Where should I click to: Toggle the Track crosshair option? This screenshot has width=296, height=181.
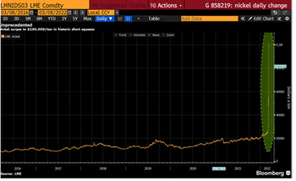pyautogui.click(x=121, y=35)
